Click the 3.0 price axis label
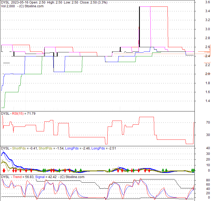Screen dimensions: 211x201 207,29
